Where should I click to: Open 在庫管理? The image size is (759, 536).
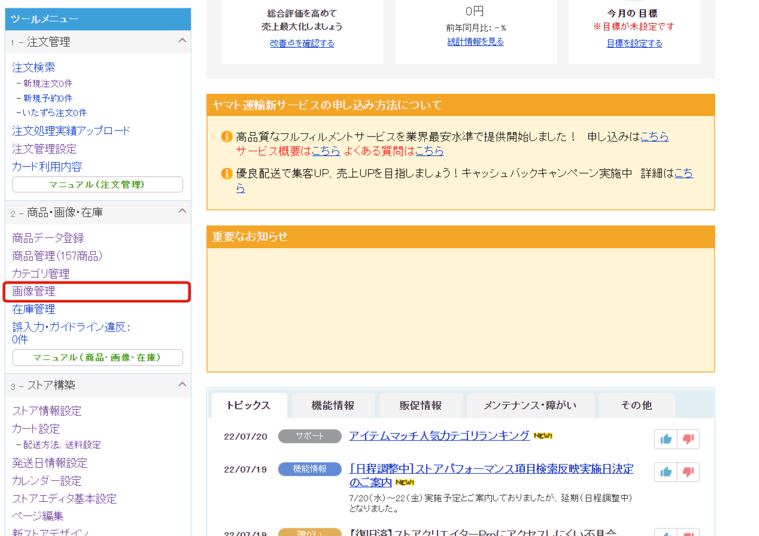[x=34, y=309]
